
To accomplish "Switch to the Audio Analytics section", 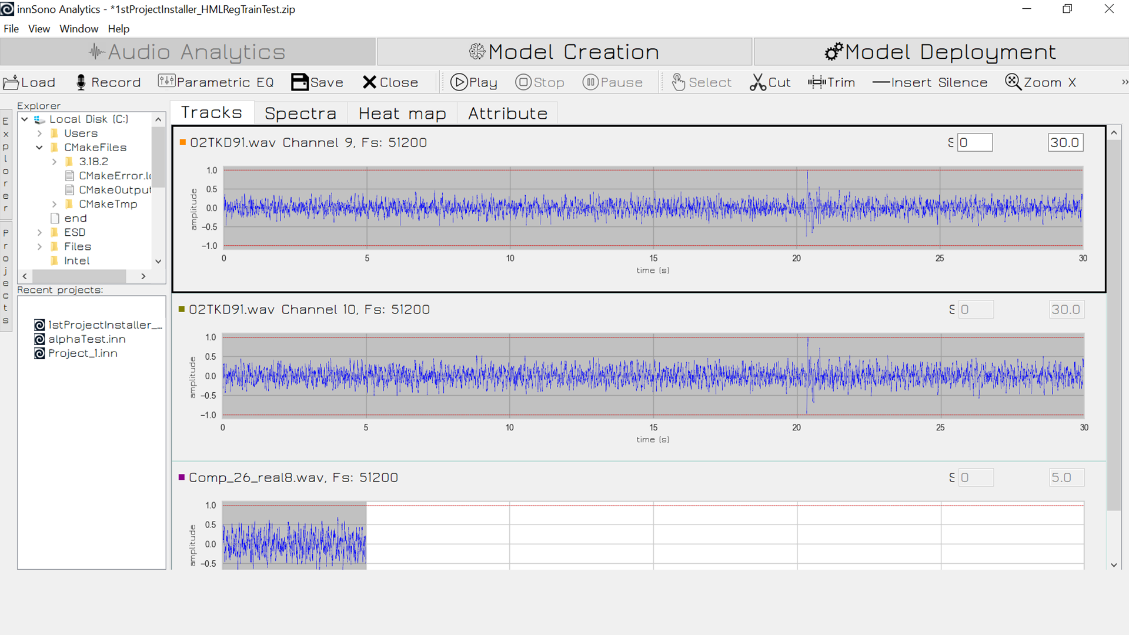I will pyautogui.click(x=188, y=52).
